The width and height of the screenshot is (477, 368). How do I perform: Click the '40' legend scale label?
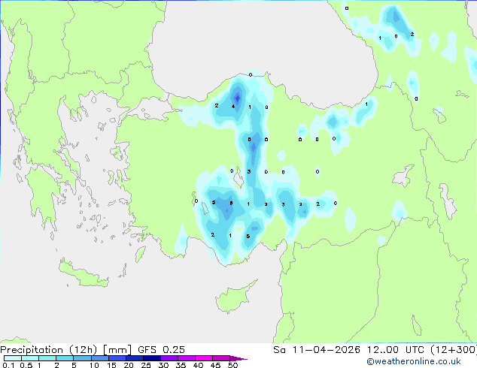tap(198, 365)
